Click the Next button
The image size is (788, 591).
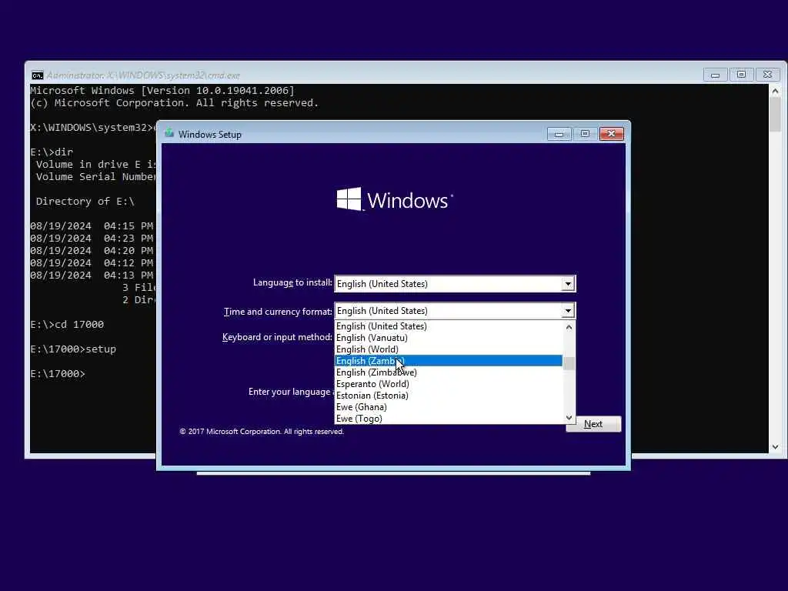[x=593, y=424]
